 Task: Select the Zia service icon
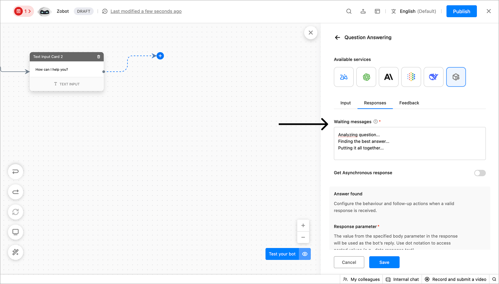click(344, 77)
